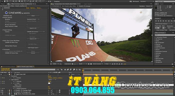The height and width of the screenshot is (96, 175).
Task: Click the Cinema 4D CINEWARE logo
Action: 6,13
